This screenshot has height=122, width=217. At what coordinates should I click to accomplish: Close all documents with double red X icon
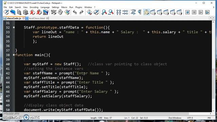click(39, 12)
